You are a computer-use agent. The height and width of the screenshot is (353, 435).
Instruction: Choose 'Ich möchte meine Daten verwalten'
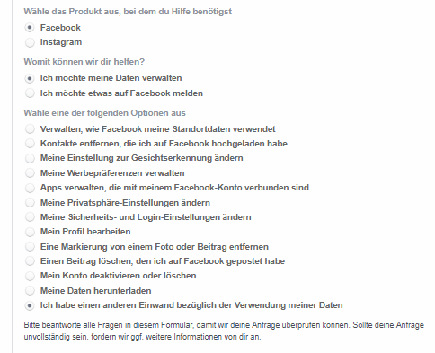30,78
